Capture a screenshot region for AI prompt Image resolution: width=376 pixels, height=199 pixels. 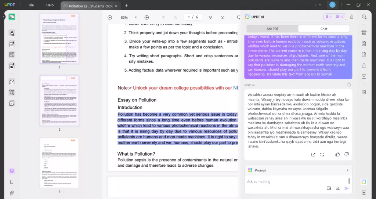337,188
